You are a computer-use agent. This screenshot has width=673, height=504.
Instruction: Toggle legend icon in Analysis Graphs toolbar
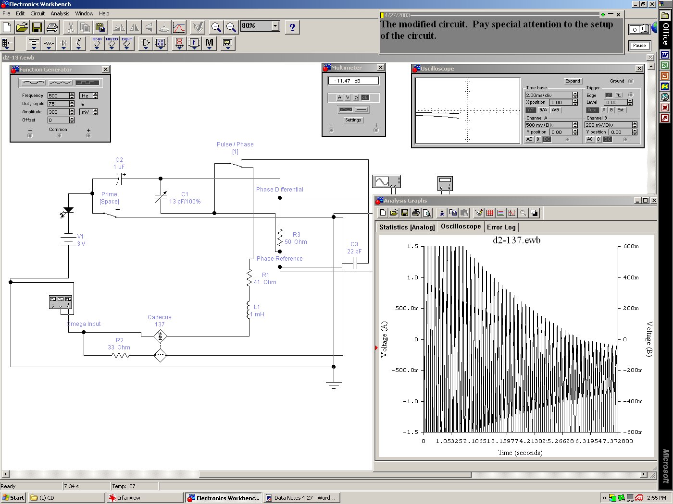(x=501, y=213)
